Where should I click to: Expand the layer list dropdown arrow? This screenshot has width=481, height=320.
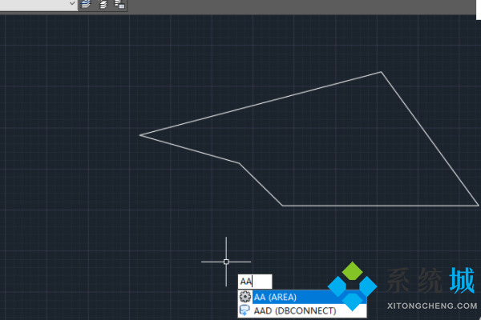[x=71, y=4]
